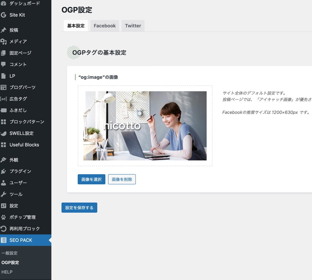312x280 pixels.
Task: Click the speech balloon icon beside ふきだし
Action: (x=3, y=110)
